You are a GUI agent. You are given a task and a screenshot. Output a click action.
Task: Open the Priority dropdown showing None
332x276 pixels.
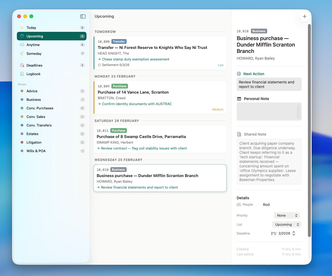286,215
